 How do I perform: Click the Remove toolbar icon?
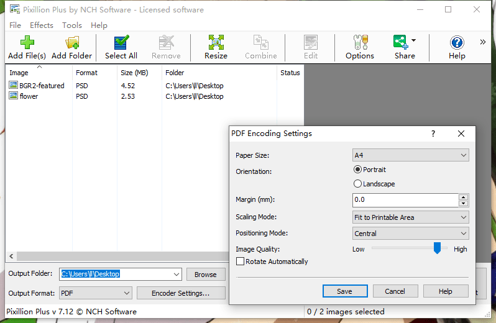pyautogui.click(x=166, y=42)
